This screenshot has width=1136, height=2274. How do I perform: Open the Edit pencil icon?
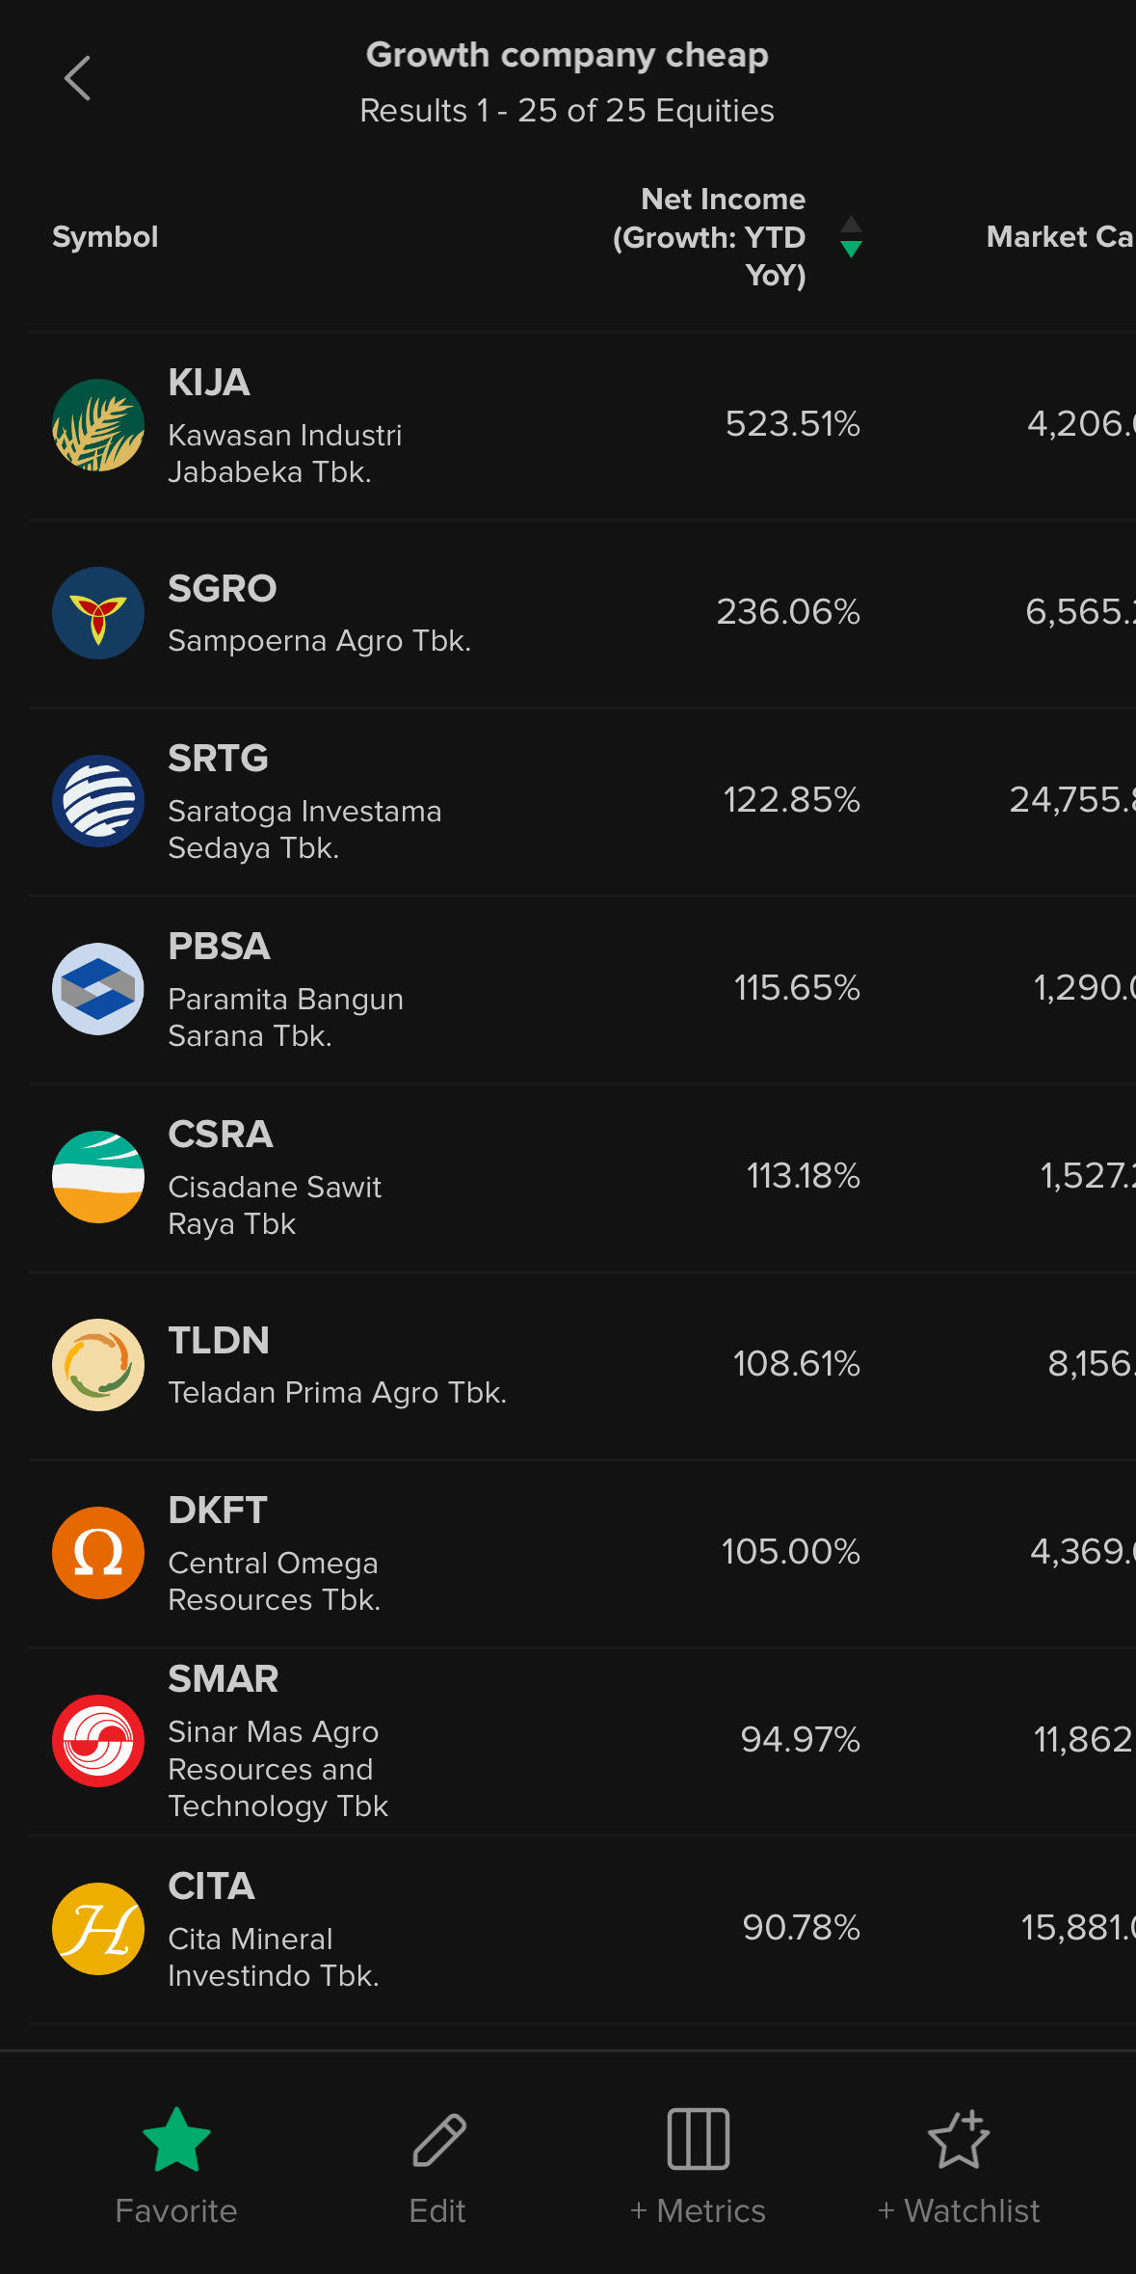(438, 2140)
